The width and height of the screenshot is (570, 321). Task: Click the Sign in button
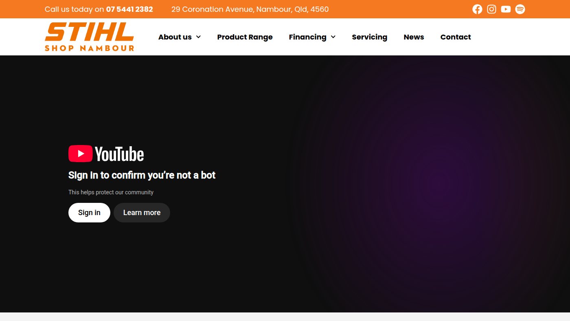coord(89,213)
